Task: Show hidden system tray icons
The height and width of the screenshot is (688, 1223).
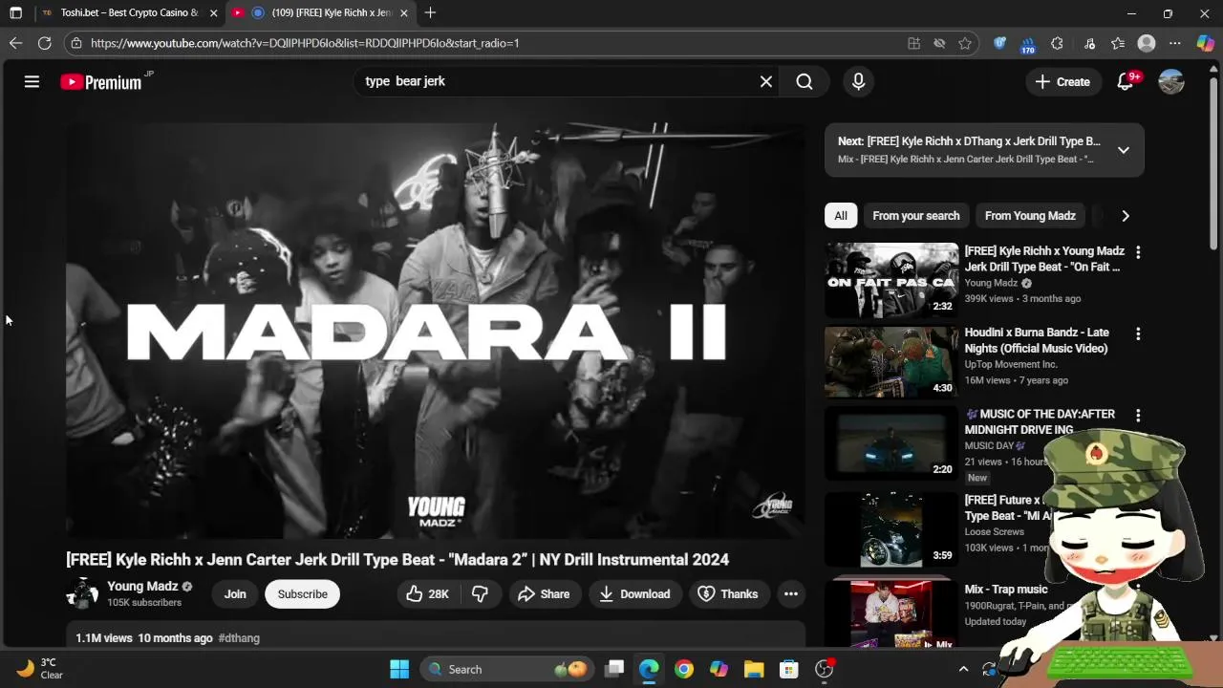Action: 963,669
